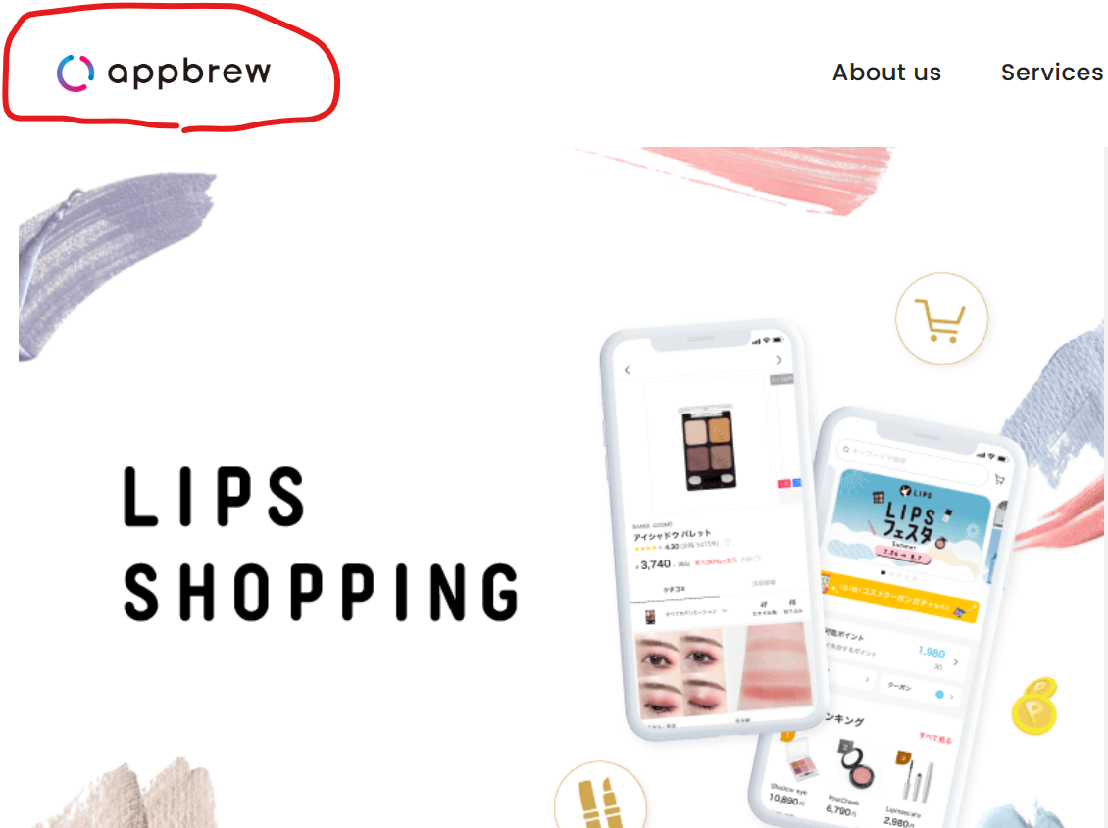Tap the keyword search field on right phone
This screenshot has width=1108, height=828.
(913, 465)
